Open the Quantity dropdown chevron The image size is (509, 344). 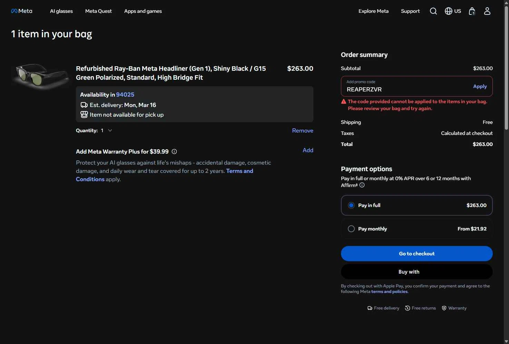tap(110, 130)
